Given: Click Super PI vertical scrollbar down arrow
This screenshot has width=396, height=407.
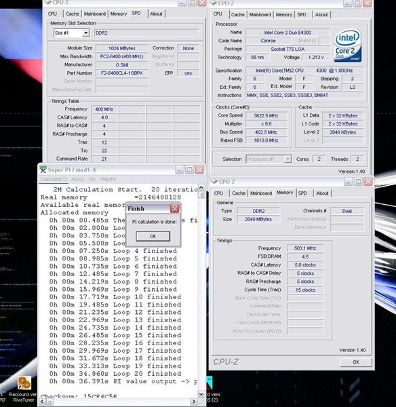Looking at the screenshot, I should (x=201, y=394).
